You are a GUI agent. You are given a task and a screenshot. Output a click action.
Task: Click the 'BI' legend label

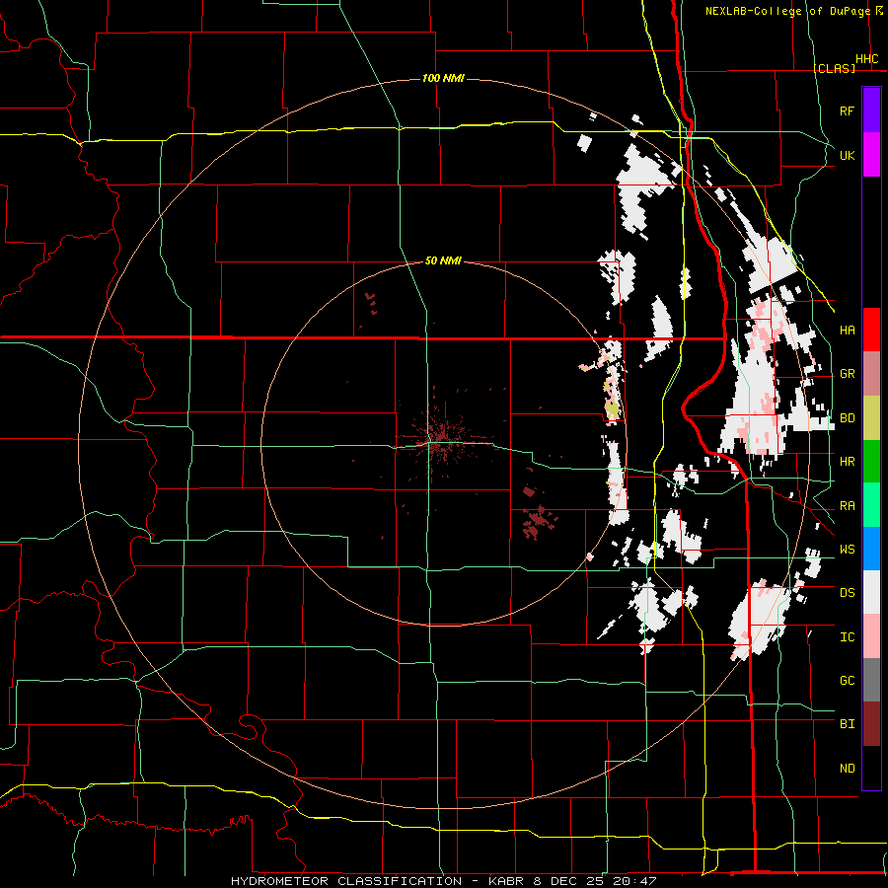(x=847, y=724)
